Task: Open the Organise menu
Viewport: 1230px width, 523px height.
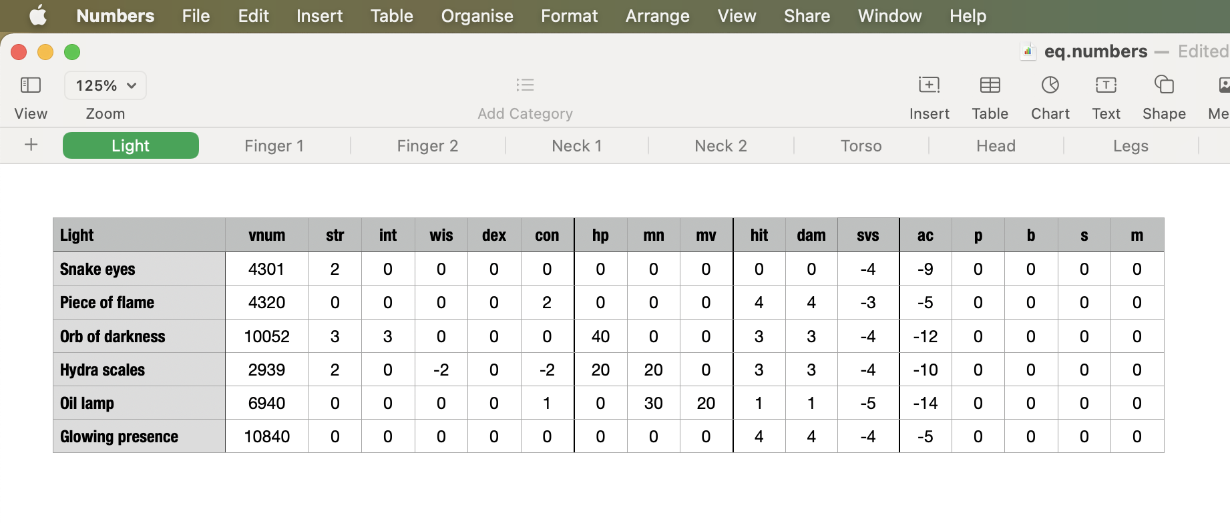Action: (x=477, y=16)
